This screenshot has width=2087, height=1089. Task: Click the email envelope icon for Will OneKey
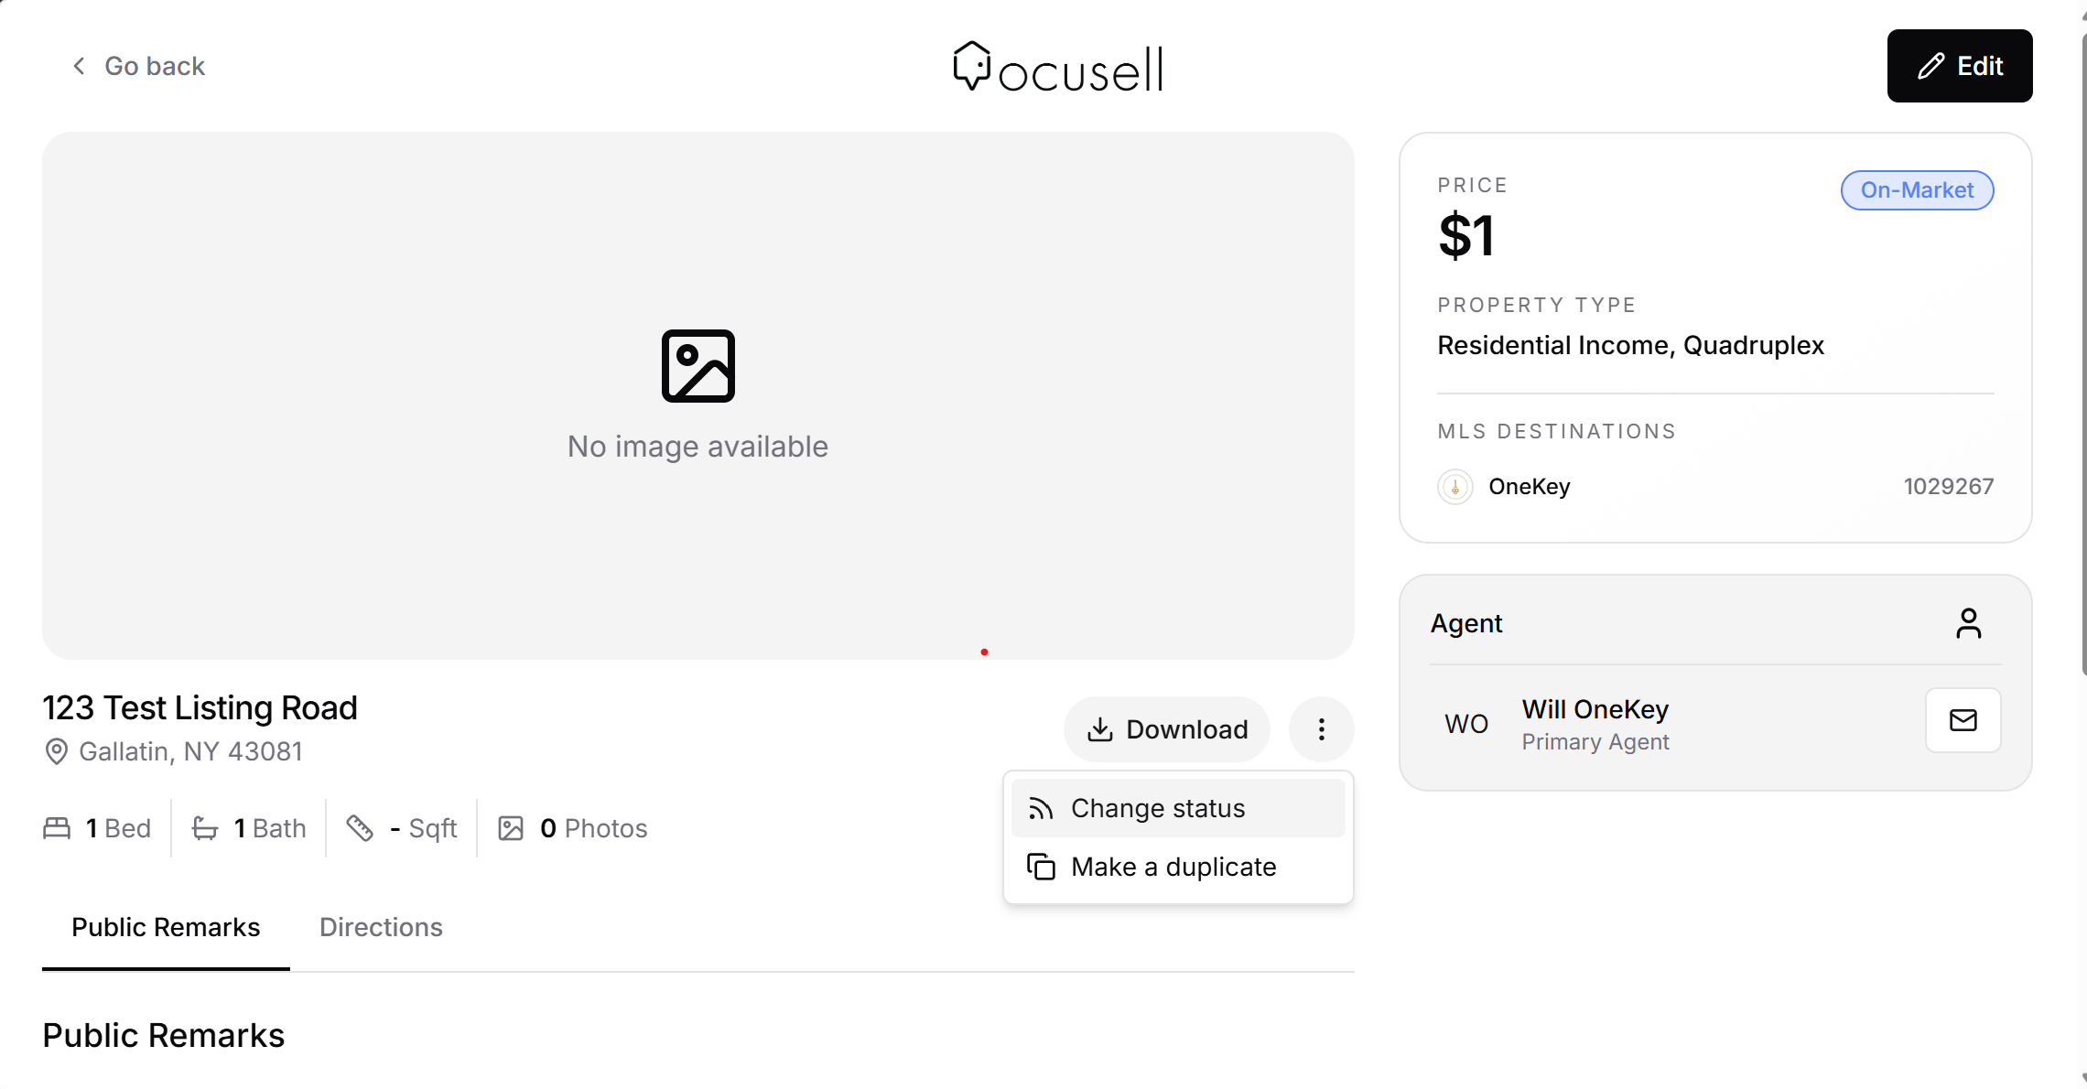[x=1963, y=720]
